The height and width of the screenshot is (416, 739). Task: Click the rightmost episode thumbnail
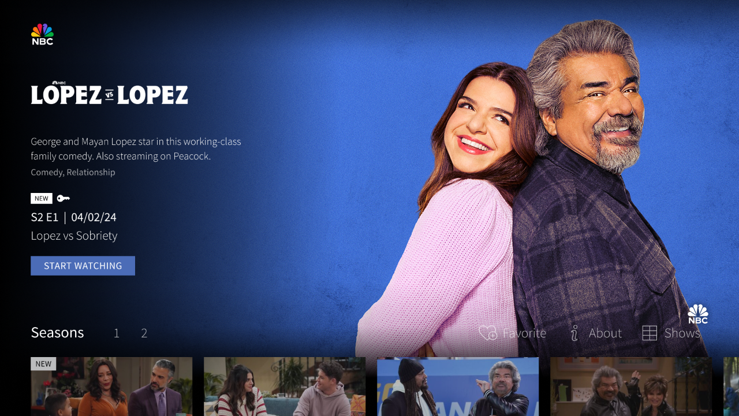click(632, 386)
